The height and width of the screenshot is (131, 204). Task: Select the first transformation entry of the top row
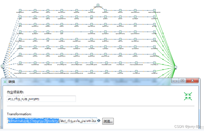tap(20, 10)
